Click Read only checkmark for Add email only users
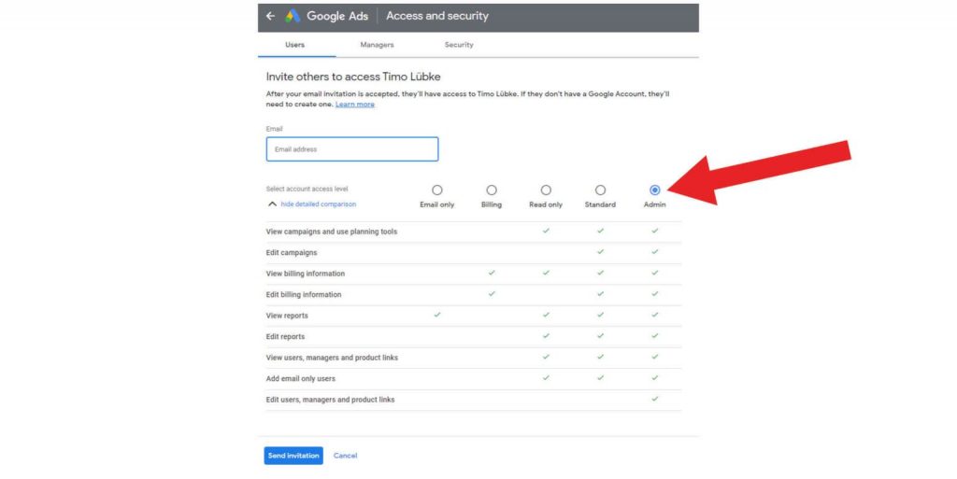This screenshot has width=957, height=479. pos(546,378)
